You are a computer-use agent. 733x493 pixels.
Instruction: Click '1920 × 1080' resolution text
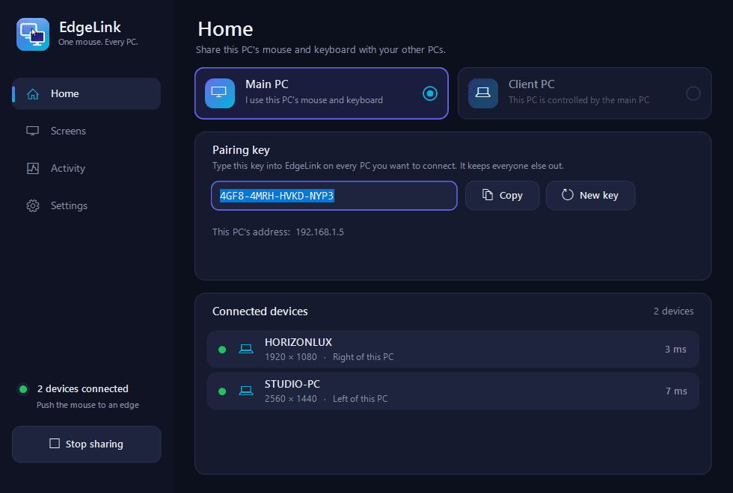point(291,357)
